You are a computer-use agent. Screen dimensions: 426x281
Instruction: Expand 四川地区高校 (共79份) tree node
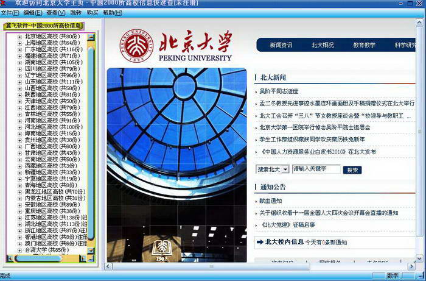click(19, 69)
